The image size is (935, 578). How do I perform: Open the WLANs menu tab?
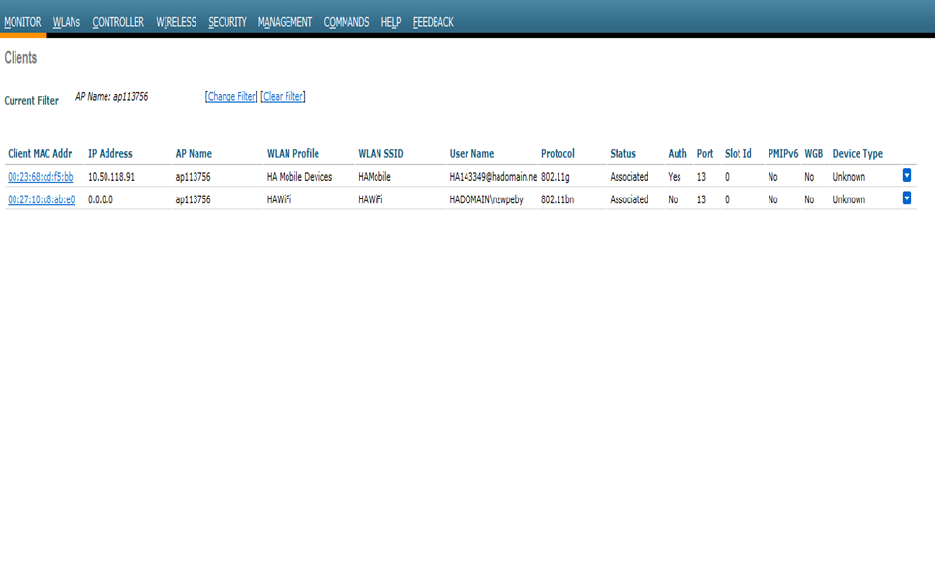pos(66,22)
